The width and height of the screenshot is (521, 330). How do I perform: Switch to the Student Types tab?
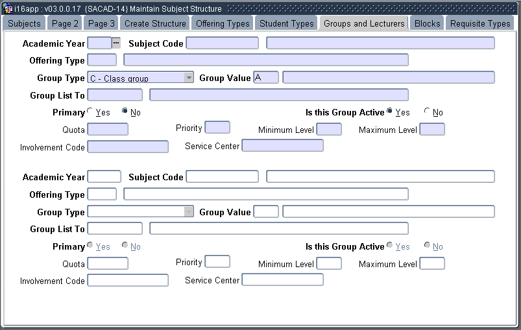click(286, 23)
